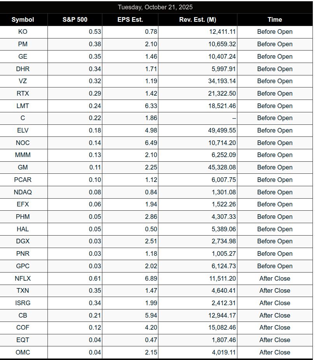316x360 pixels.
Task: Select the NFLX ticker symbol
Action: click(23, 278)
